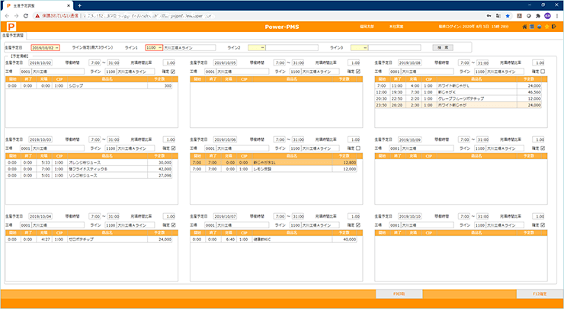Click the 46,560 quantity cell

pyautogui.click(x=529, y=92)
